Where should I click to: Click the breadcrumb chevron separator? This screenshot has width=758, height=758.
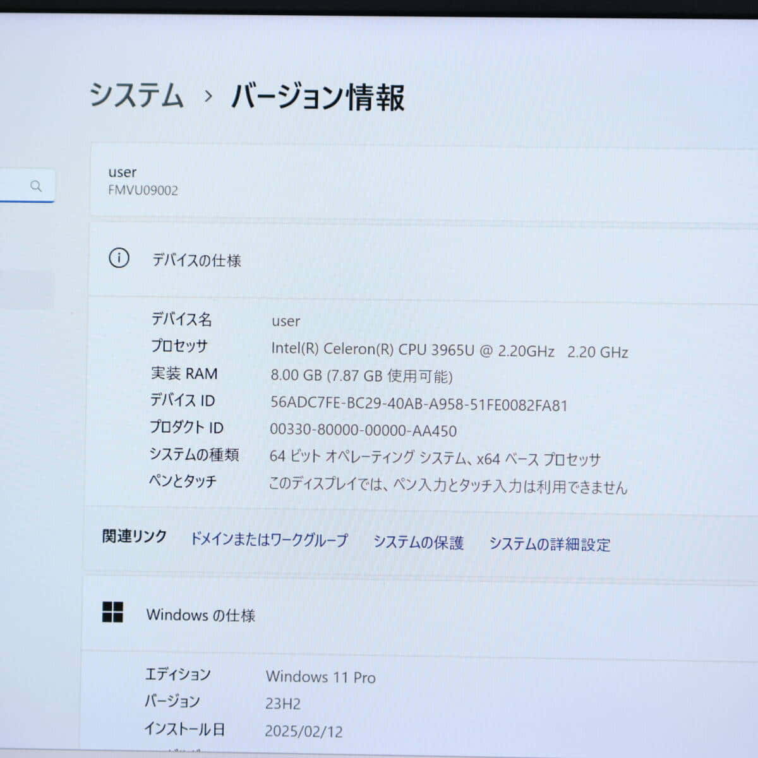coord(208,97)
